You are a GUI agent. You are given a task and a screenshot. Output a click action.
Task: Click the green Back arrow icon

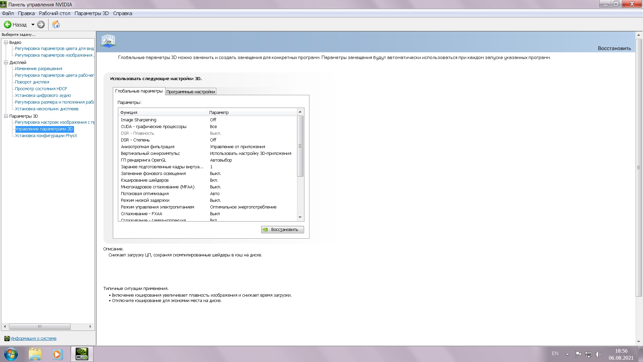tap(7, 24)
